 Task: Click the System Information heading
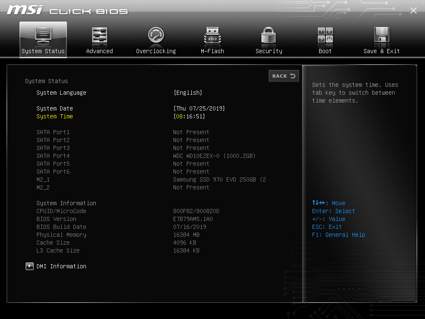[66, 203]
